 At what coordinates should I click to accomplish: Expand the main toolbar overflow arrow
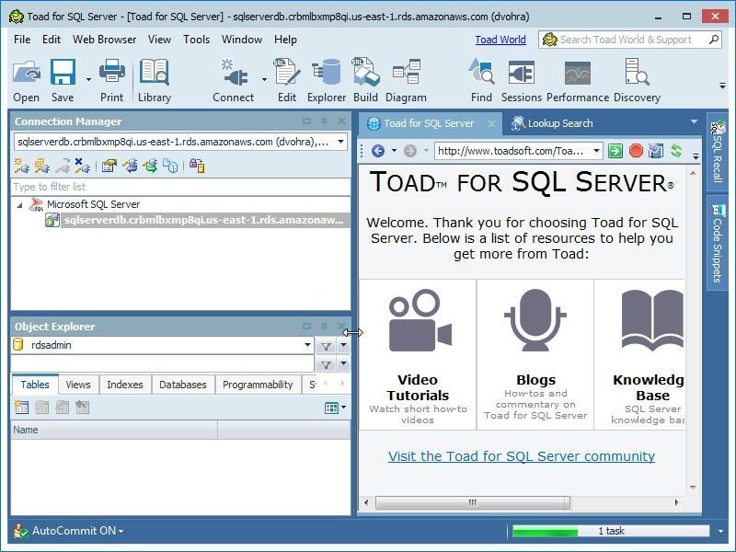(x=722, y=86)
